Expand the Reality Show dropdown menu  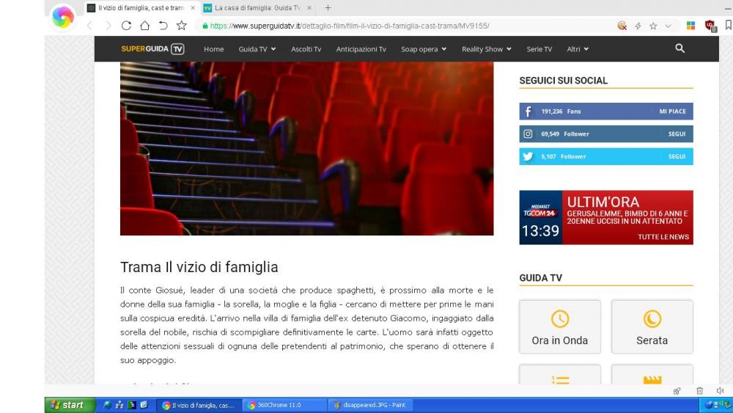[486, 49]
